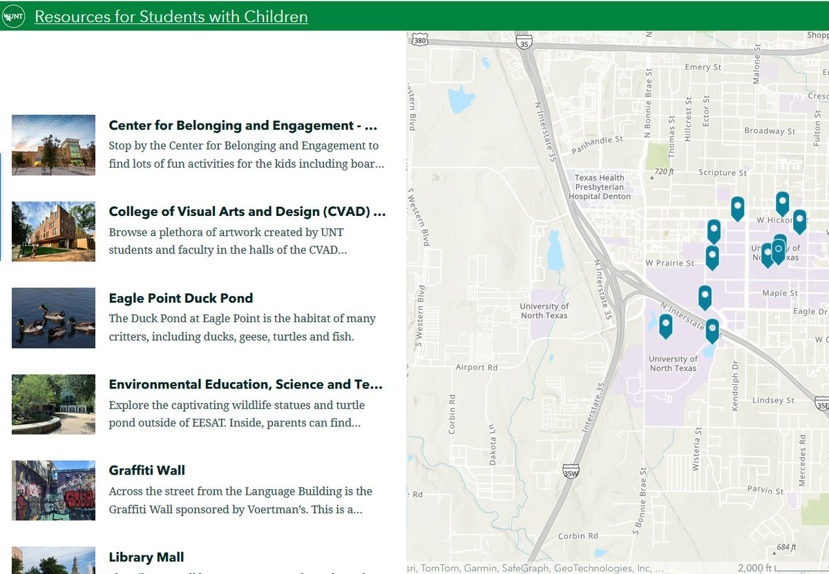Screen dimensions: 829x574
Task: Open the Library Mall thumbnail
Action: (x=53, y=560)
